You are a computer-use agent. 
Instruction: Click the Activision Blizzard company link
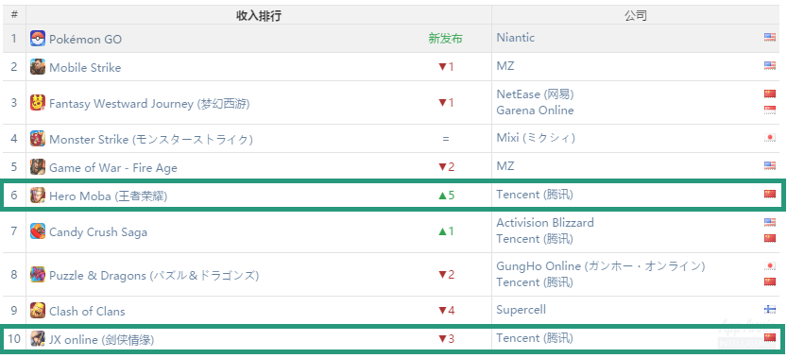(x=545, y=222)
